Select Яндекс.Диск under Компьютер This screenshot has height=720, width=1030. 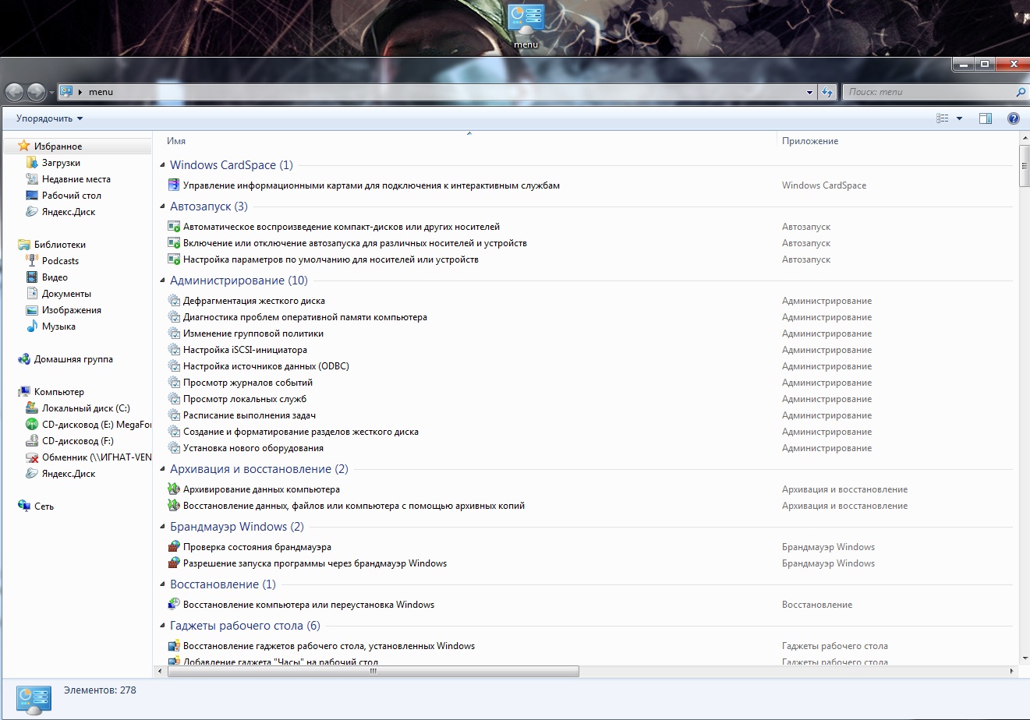[69, 474]
